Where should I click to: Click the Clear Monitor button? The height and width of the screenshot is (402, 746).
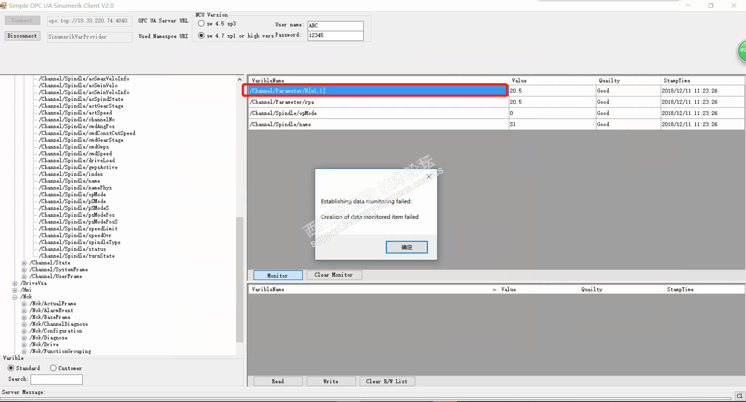pyautogui.click(x=334, y=275)
